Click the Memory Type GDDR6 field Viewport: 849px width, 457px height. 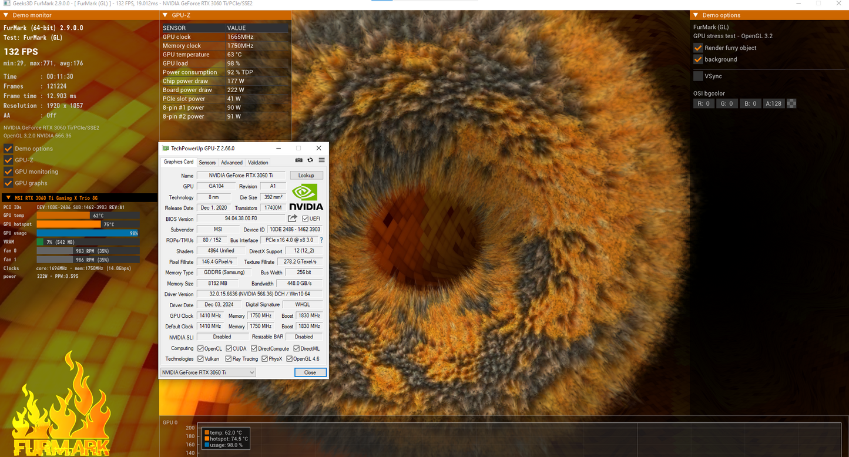coord(224,273)
